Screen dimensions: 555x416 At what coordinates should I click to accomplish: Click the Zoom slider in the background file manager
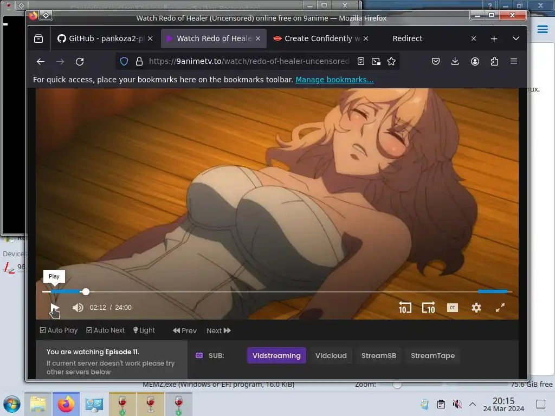click(x=397, y=385)
